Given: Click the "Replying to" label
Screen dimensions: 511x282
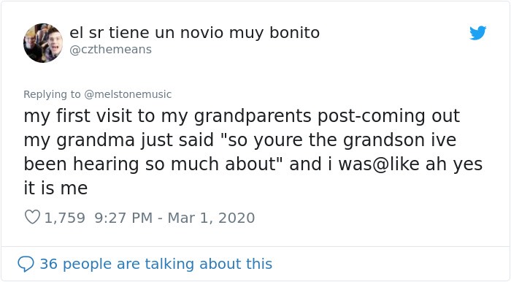Looking at the screenshot, I should (52, 94).
